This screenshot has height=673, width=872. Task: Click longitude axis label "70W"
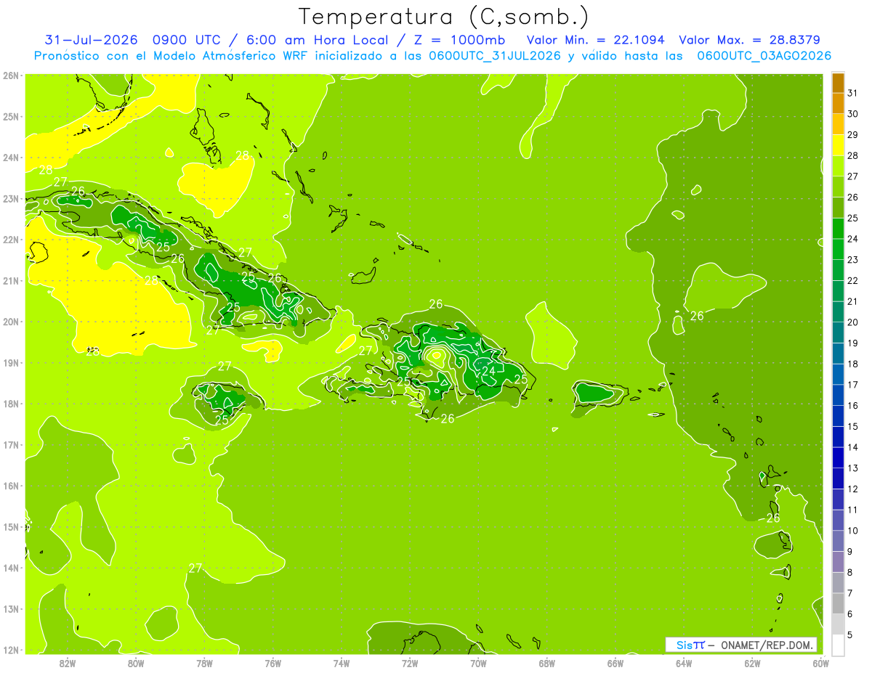pos(478,662)
